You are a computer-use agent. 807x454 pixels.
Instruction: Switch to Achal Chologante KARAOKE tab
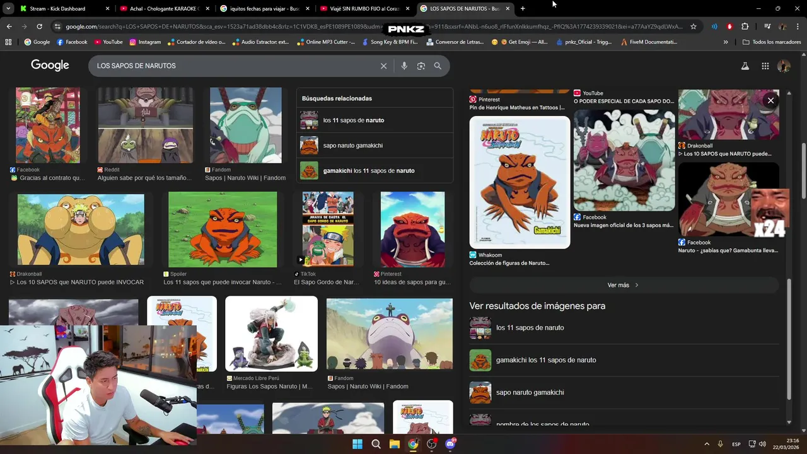coord(165,8)
